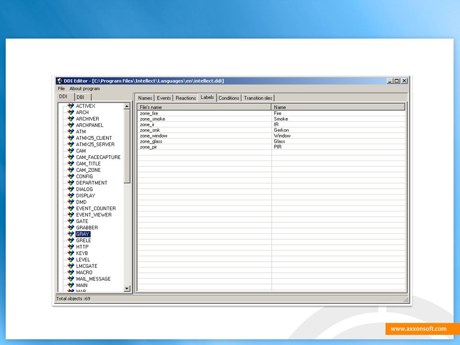Click the icon beside DMD
Image resolution: width=460 pixels, height=345 pixels.
pos(71,202)
